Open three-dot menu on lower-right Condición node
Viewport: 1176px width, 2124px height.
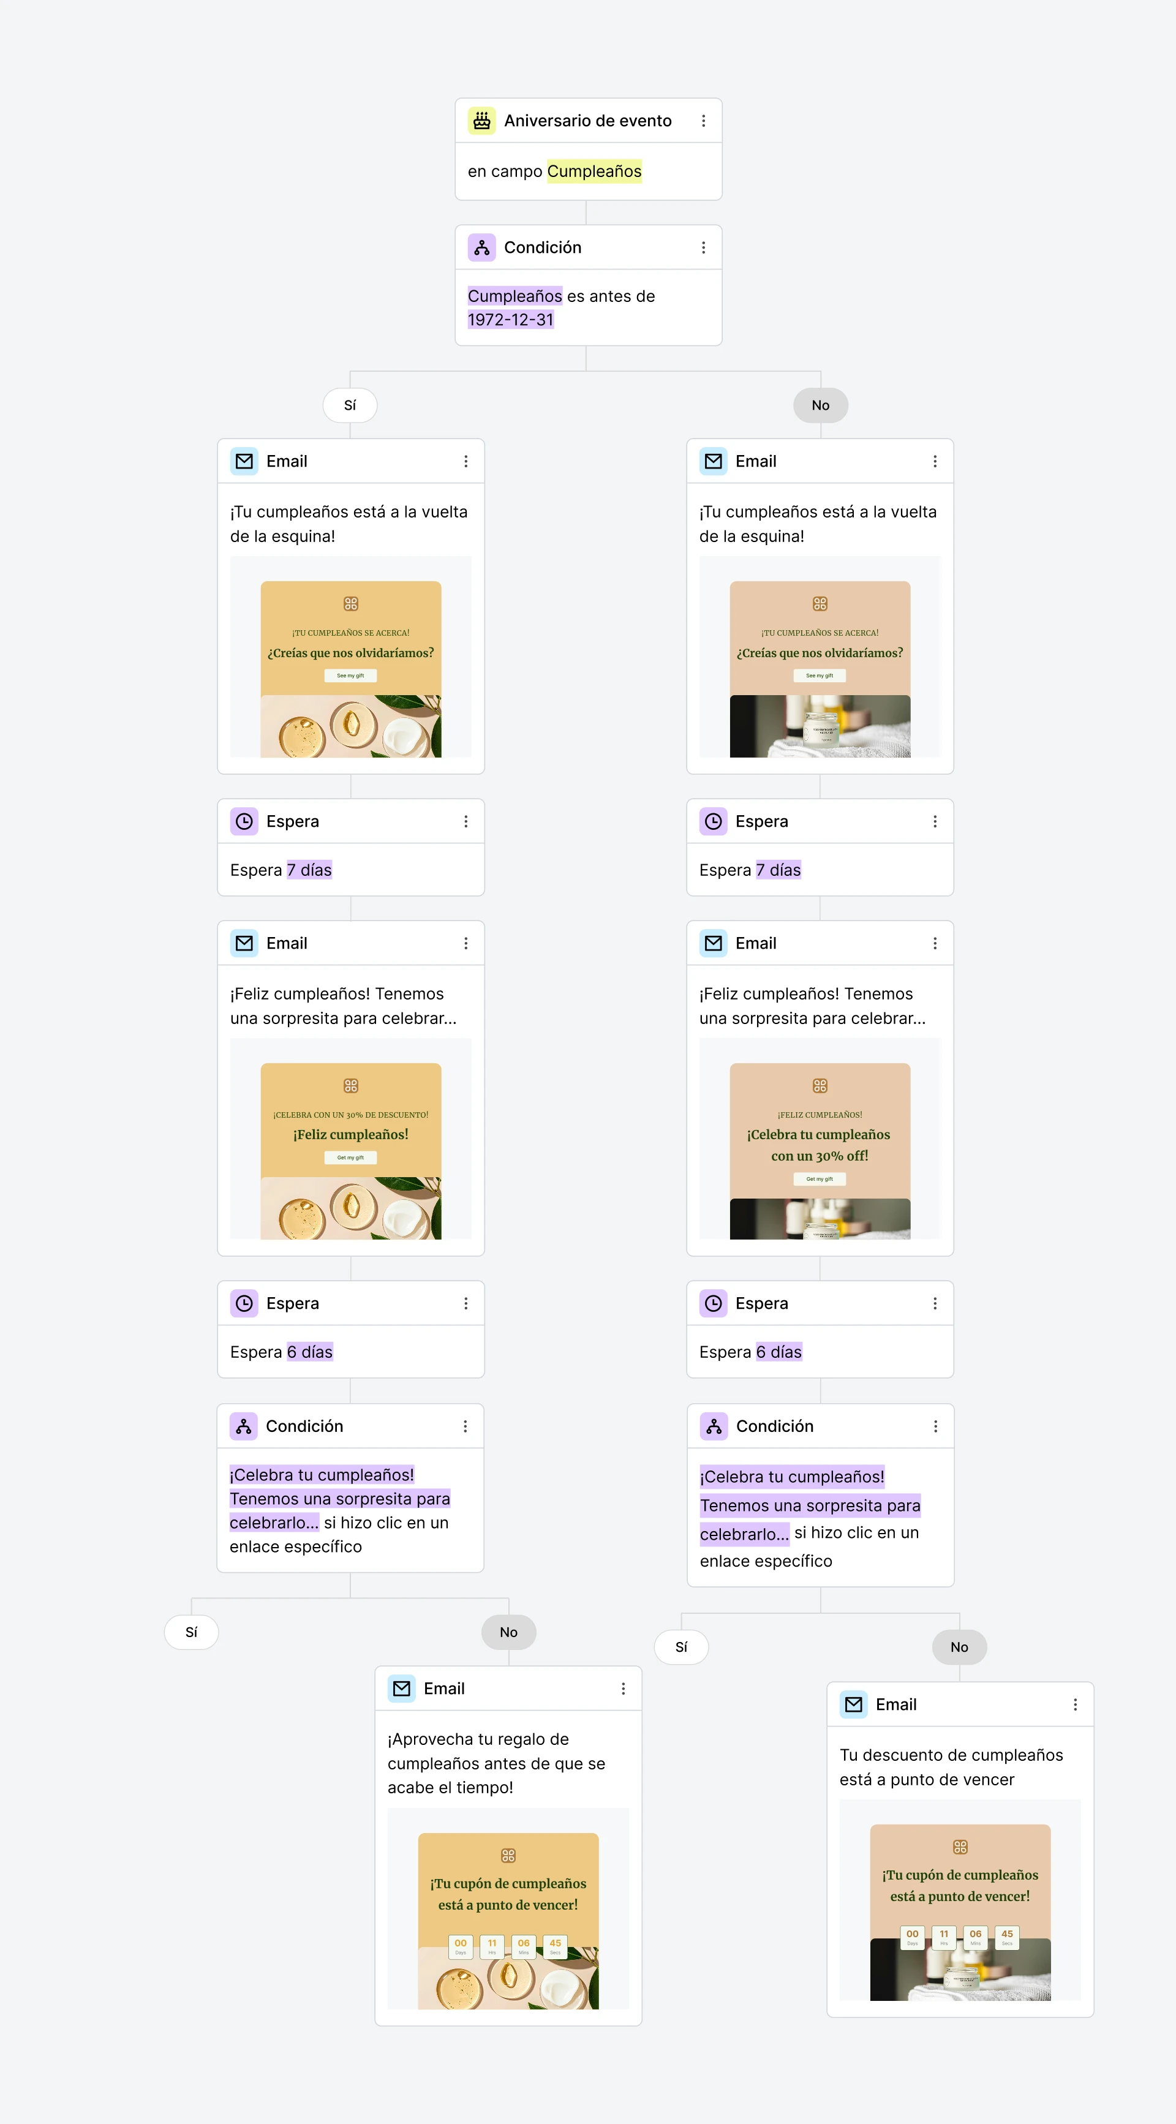(x=935, y=1426)
